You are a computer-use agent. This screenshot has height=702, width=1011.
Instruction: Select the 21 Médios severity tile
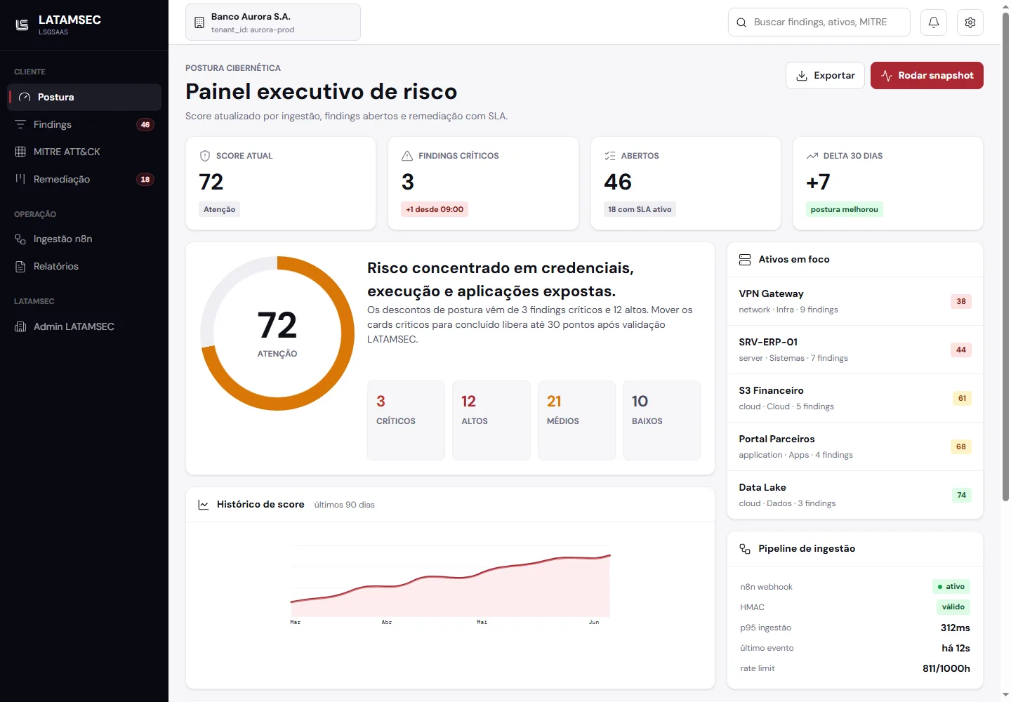[576, 420]
